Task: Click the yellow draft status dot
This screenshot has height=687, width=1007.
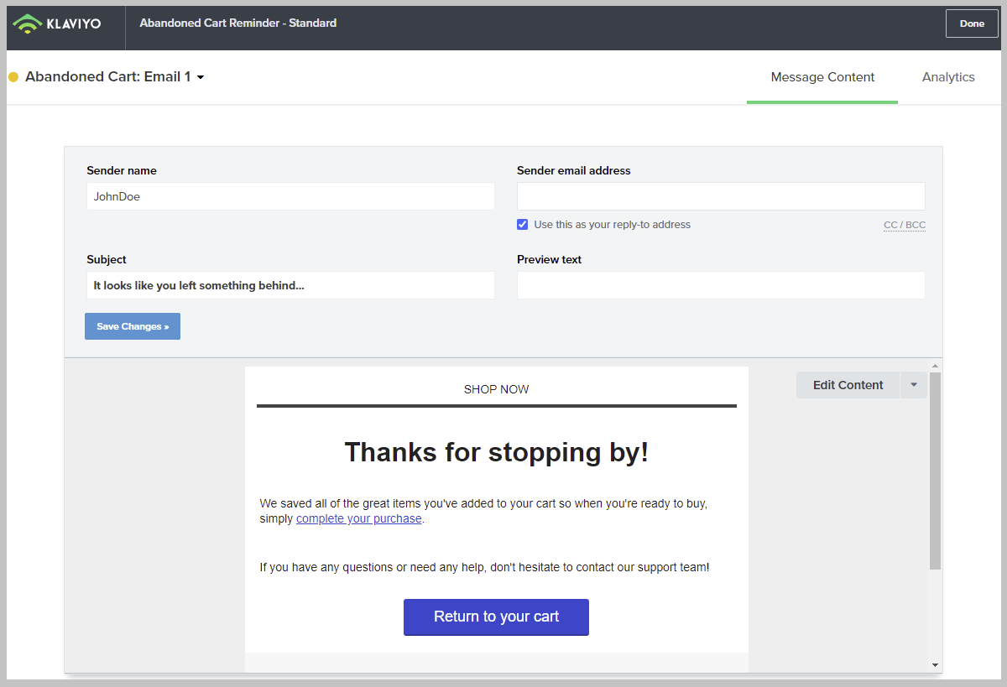Action: [13, 77]
